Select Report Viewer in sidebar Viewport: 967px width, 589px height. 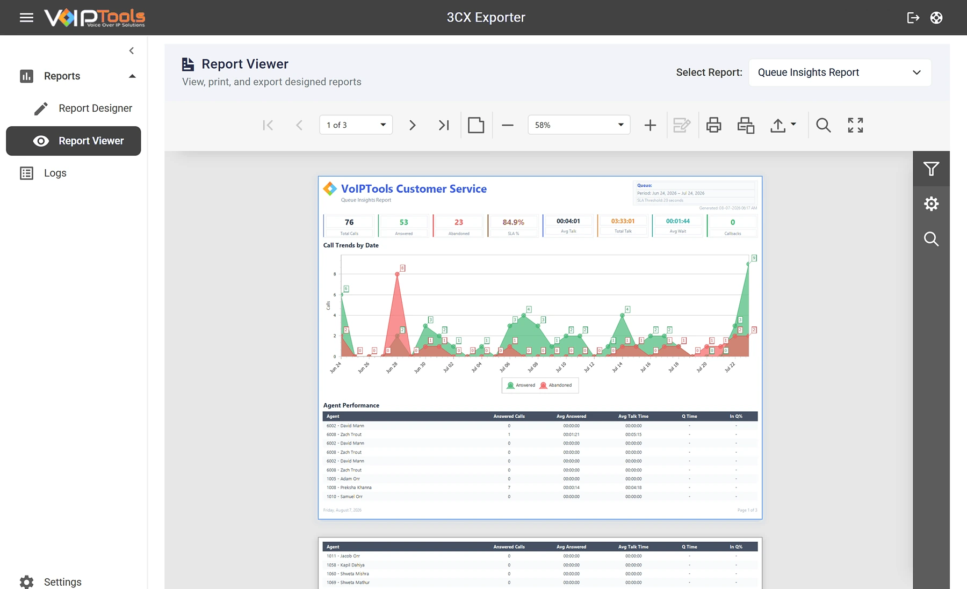(x=74, y=141)
